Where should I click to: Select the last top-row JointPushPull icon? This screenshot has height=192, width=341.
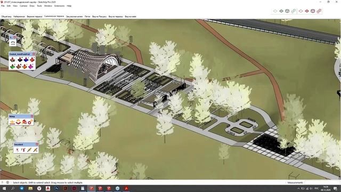32,59
